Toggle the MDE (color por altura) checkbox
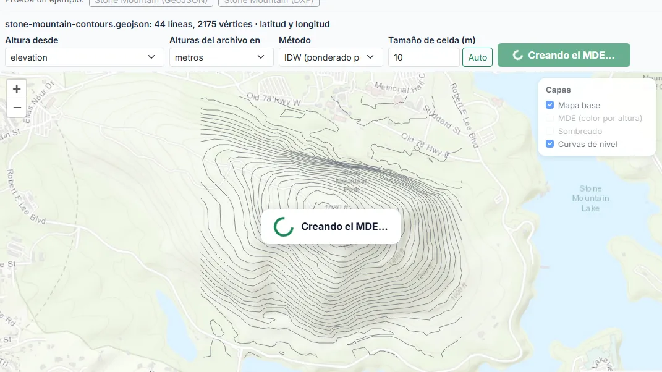The width and height of the screenshot is (662, 372). 550,118
